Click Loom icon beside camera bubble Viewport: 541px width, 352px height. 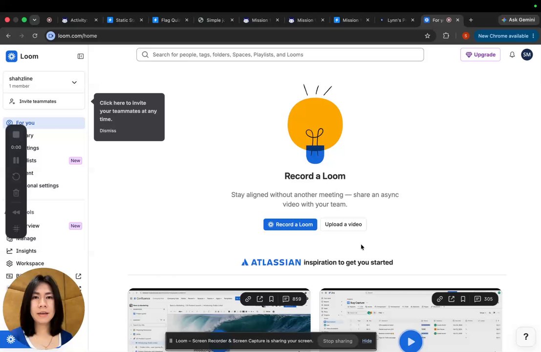pos(11,340)
